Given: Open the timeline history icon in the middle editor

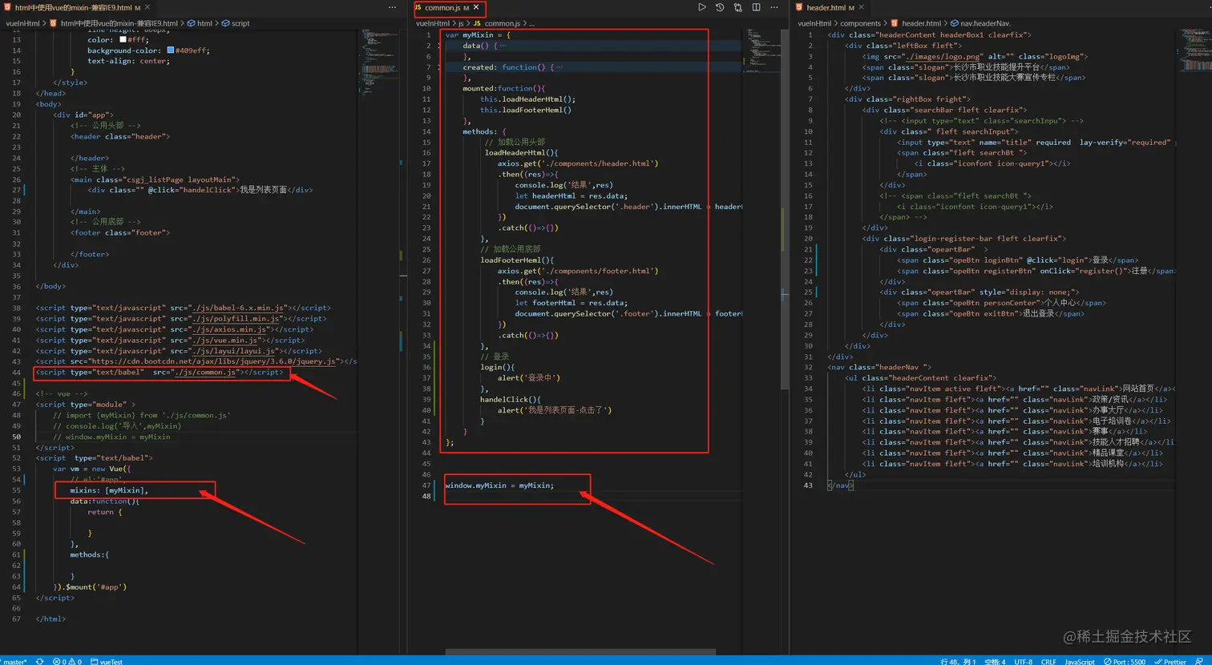Looking at the screenshot, I should [720, 7].
